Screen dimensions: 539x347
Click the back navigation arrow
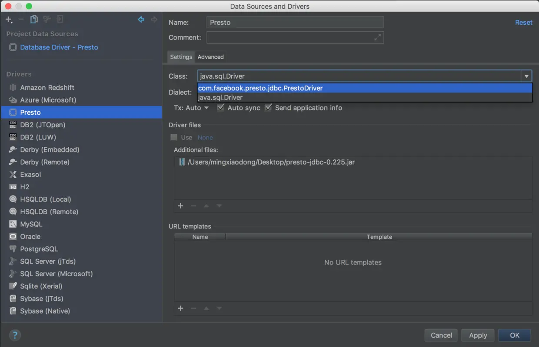[141, 20]
